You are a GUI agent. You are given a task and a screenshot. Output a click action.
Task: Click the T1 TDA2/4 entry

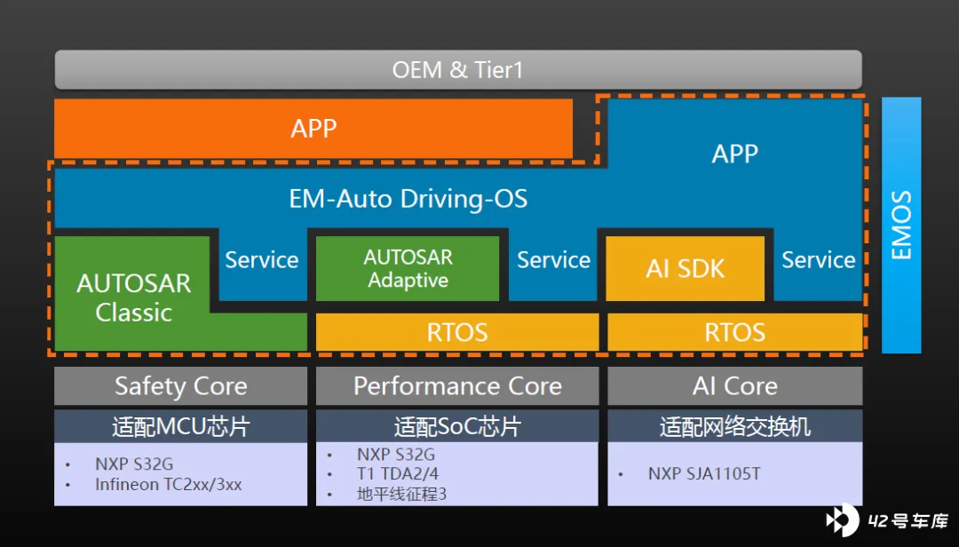click(x=398, y=473)
